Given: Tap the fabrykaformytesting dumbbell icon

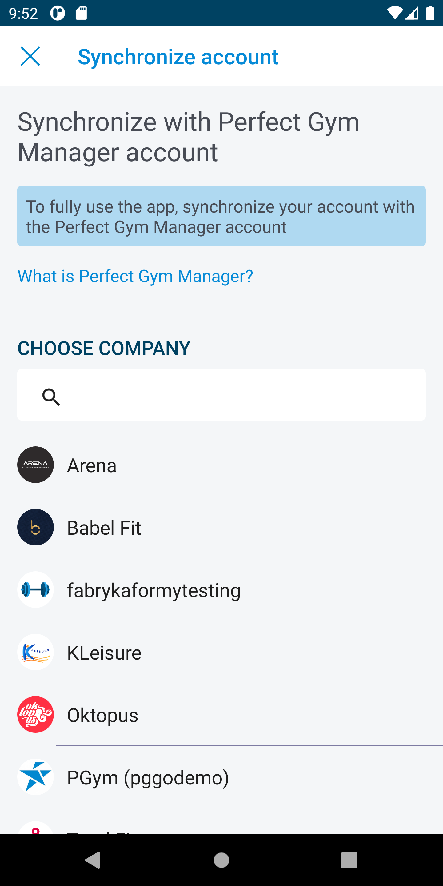Looking at the screenshot, I should coord(35,589).
